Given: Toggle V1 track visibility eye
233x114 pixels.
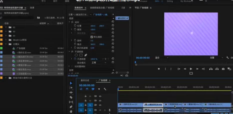Looking at the screenshot, I should (x=100, y=105).
